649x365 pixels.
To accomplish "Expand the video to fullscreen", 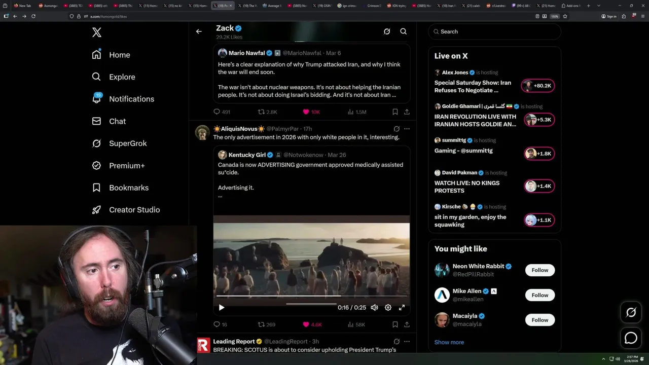I will (402, 307).
